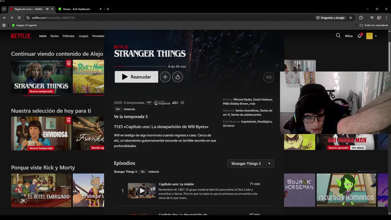This screenshot has height=220, width=391.
Task: Click the Netflix logo in header
Action: coord(20,36)
